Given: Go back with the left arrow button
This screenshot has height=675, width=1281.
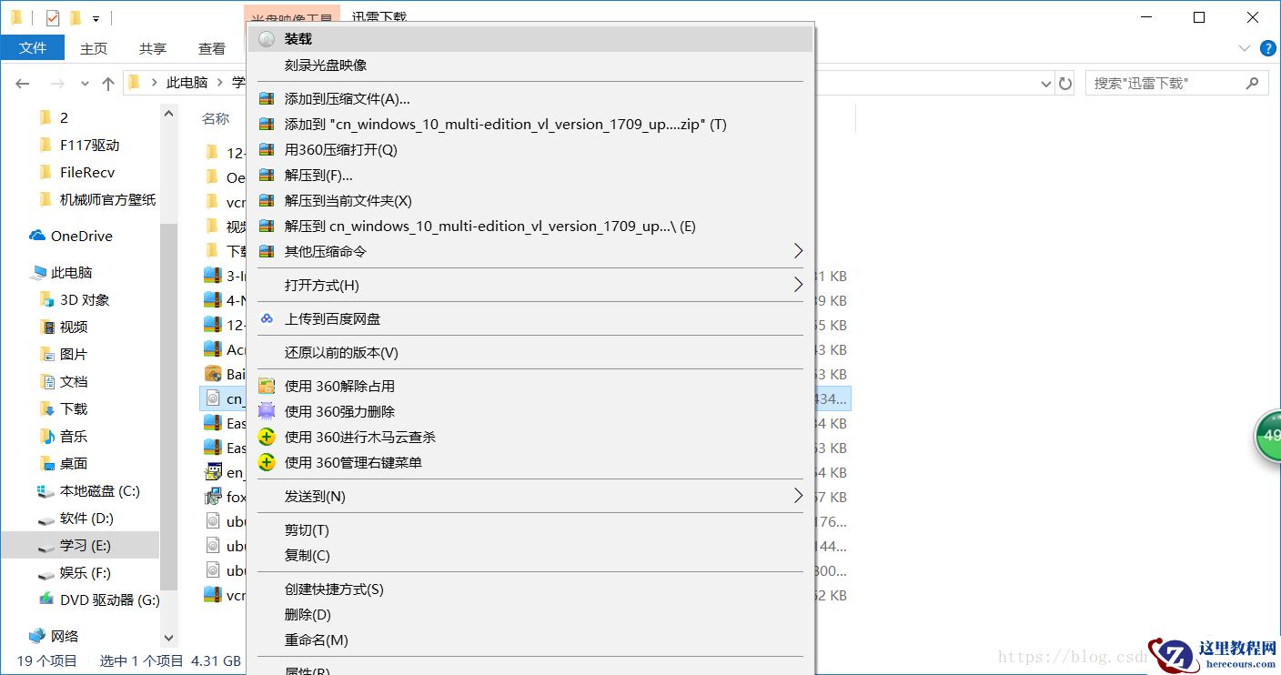Looking at the screenshot, I should click(x=23, y=84).
